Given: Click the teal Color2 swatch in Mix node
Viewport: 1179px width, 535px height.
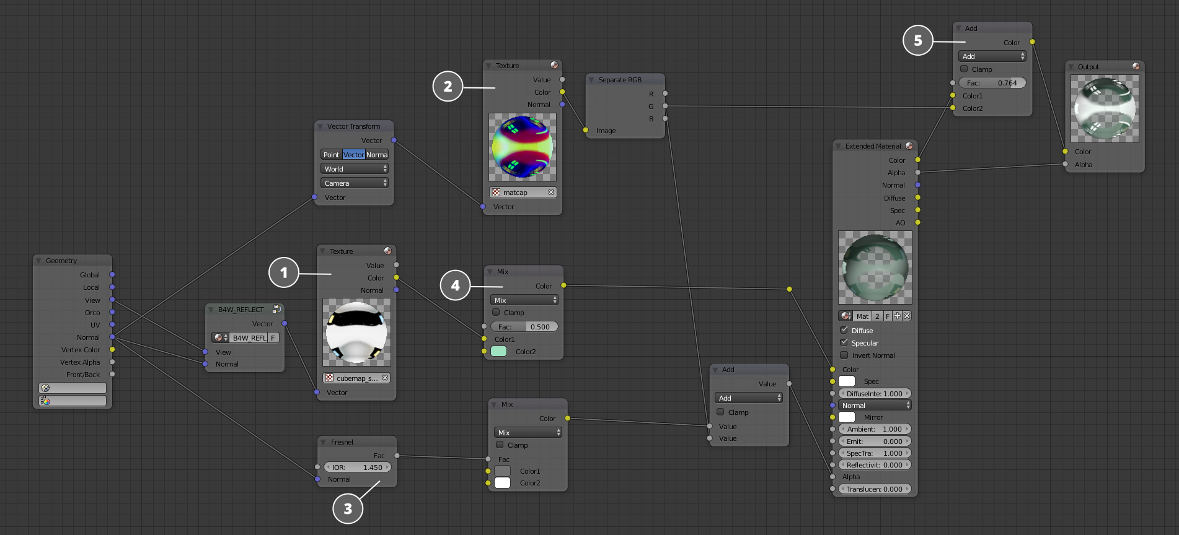Looking at the screenshot, I should tap(499, 351).
